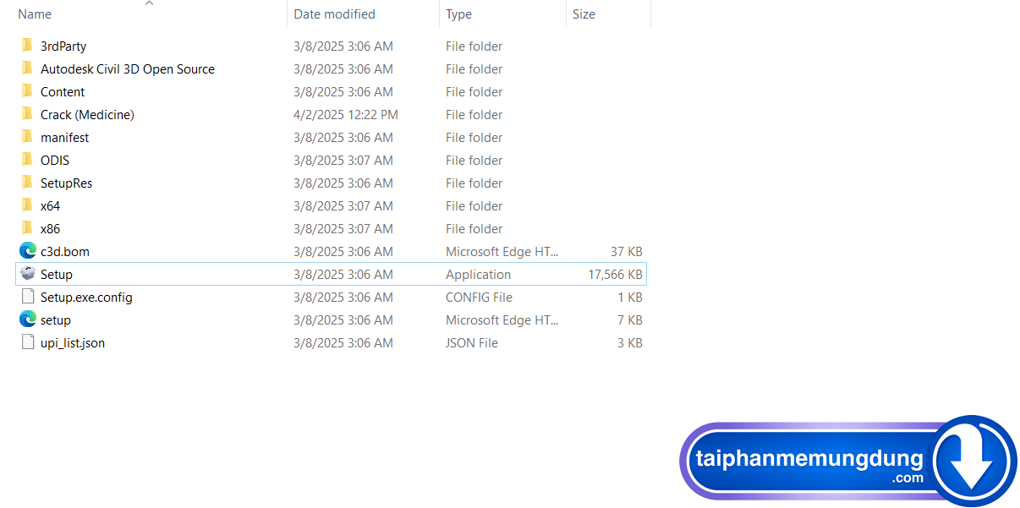Select the c3d.bom file name
The height and width of the screenshot is (508, 1020).
tap(65, 252)
